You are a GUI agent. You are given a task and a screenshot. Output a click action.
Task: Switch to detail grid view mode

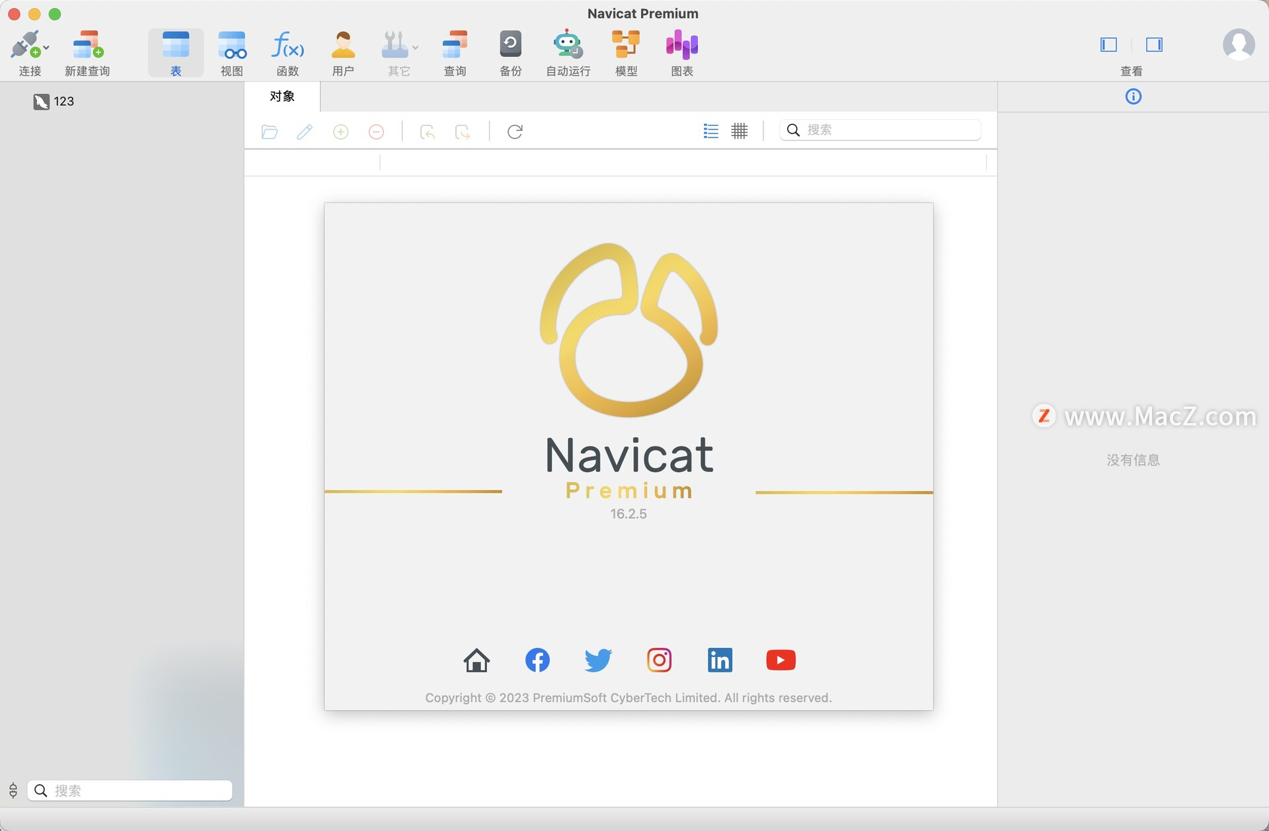point(740,131)
